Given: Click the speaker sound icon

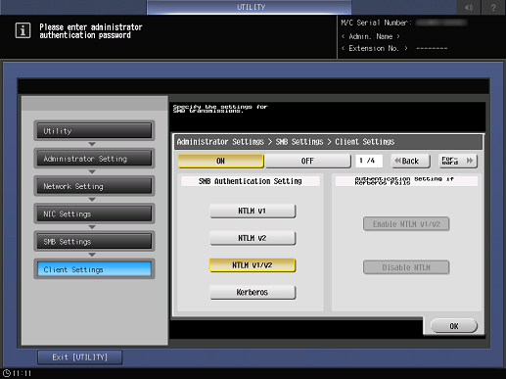Looking at the screenshot, I should (469, 7).
